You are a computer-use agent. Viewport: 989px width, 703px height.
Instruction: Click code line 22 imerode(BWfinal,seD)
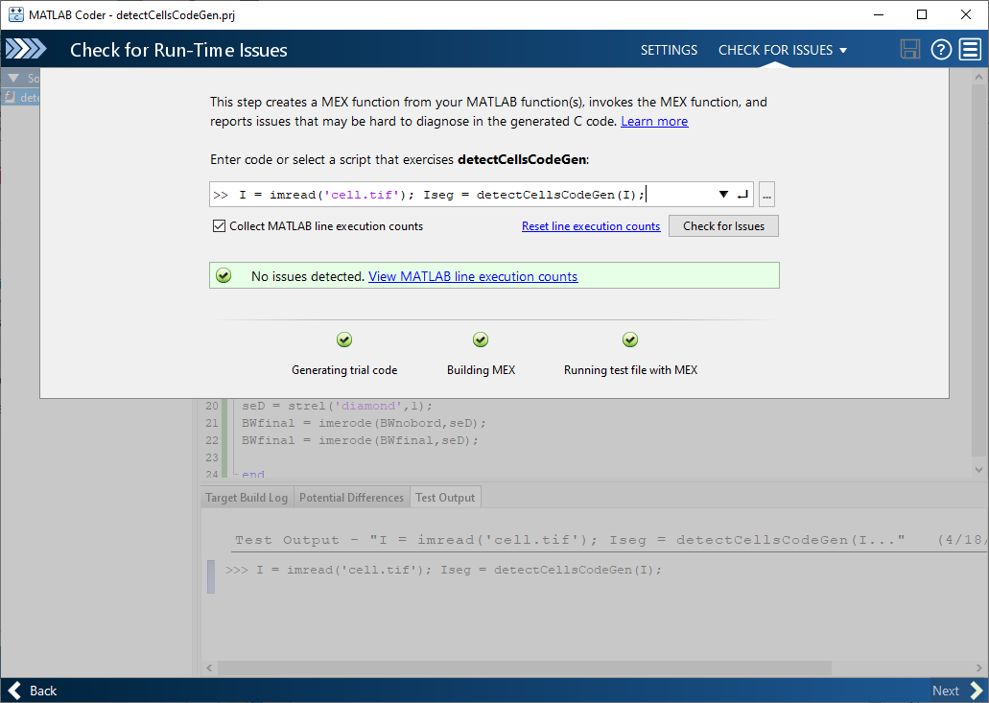pos(360,440)
